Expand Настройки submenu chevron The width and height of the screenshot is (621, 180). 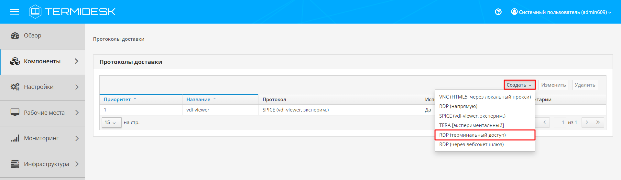click(x=77, y=87)
